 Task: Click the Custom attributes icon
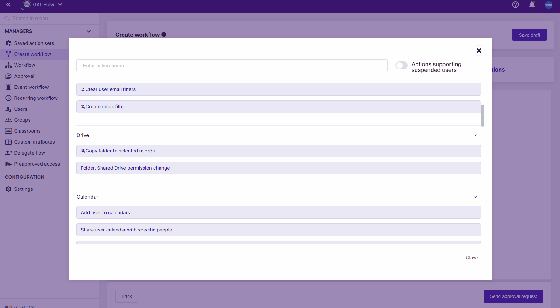pos(8,142)
